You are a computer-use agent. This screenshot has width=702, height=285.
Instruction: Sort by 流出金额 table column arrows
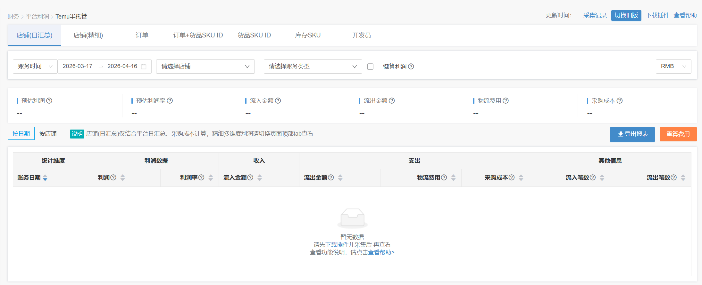point(340,178)
